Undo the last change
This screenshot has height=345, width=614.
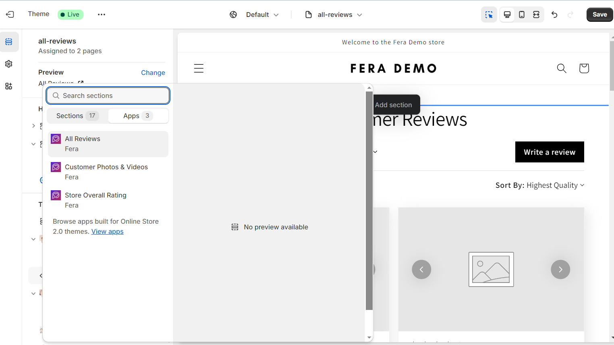pyautogui.click(x=554, y=15)
